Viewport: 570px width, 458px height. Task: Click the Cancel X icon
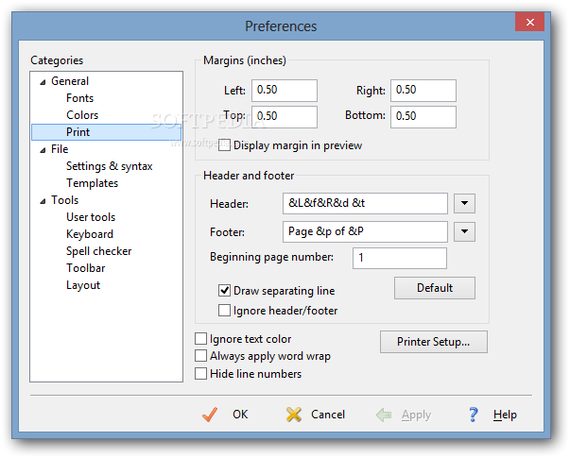click(294, 415)
